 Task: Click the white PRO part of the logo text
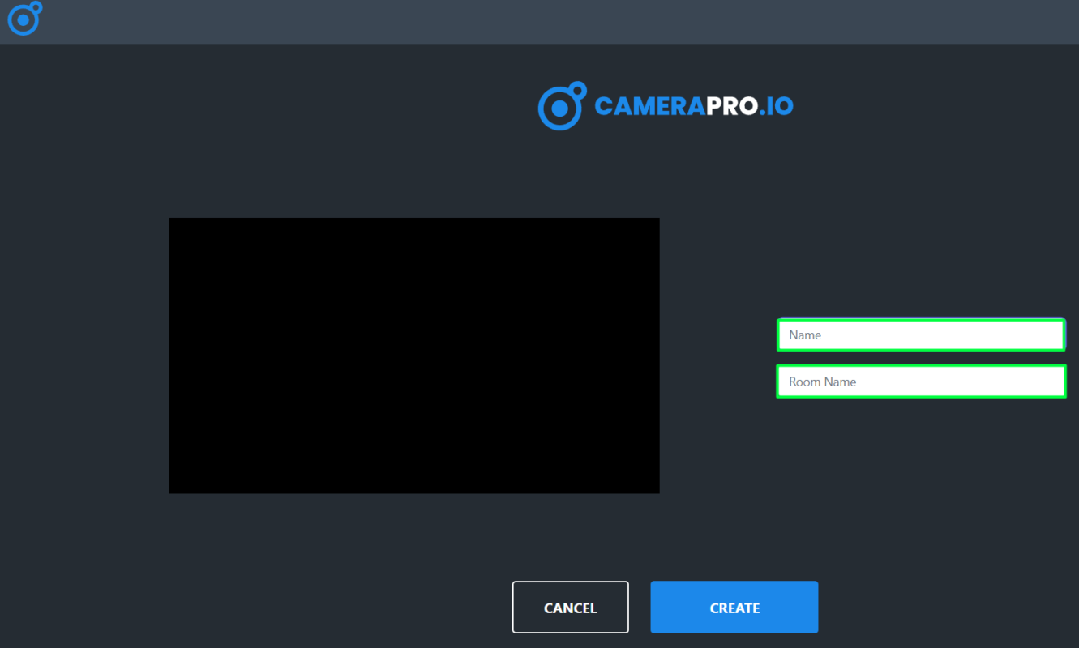[732, 106]
